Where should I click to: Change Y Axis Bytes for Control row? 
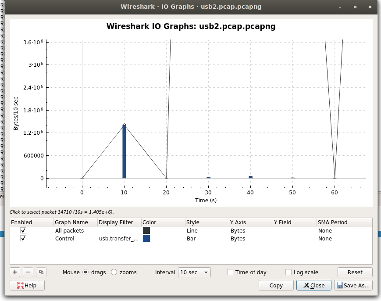click(238, 239)
